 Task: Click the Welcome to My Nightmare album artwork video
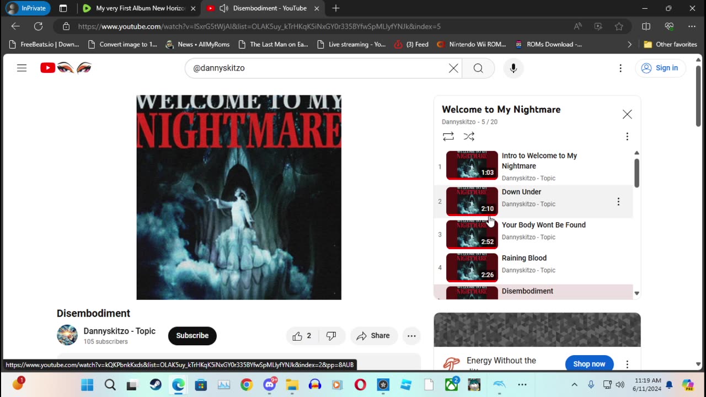[x=239, y=197]
